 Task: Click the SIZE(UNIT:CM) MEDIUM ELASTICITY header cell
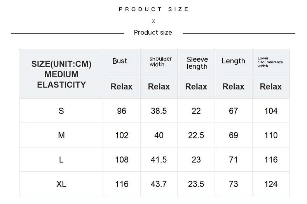coord(61,74)
